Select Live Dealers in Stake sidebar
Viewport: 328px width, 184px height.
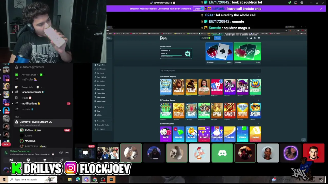point(100,81)
